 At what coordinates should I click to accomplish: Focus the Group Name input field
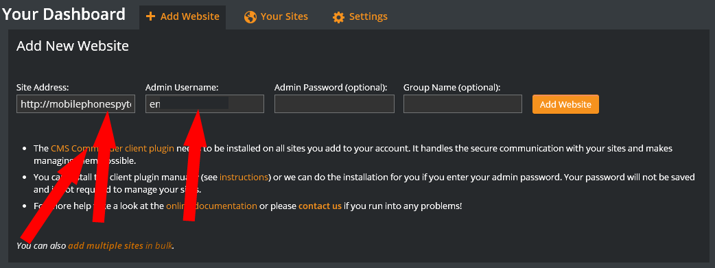click(x=463, y=104)
